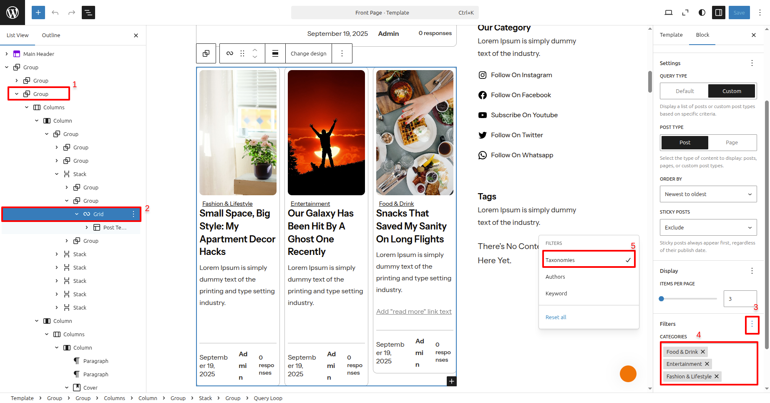Switch to the Template tab

(671, 35)
